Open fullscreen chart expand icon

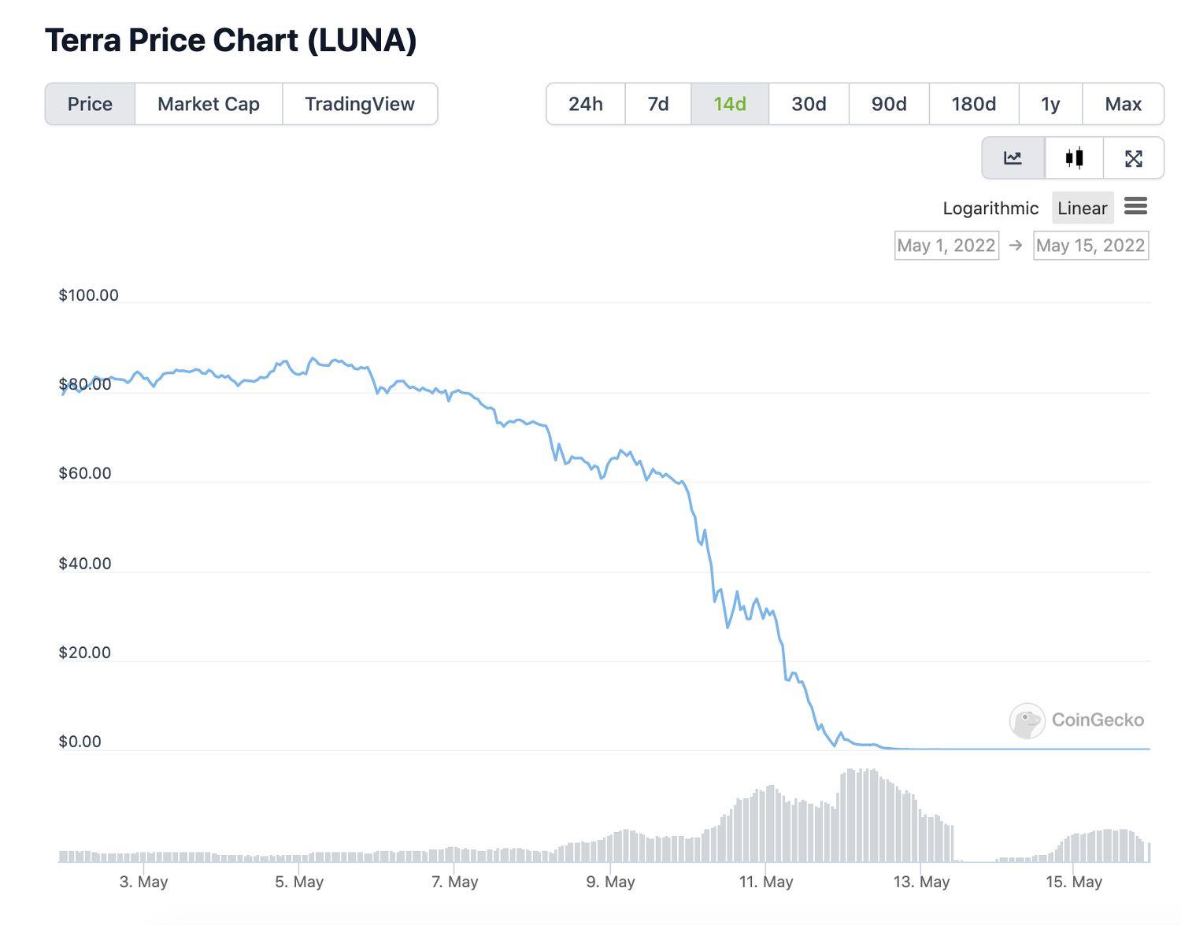coord(1133,158)
